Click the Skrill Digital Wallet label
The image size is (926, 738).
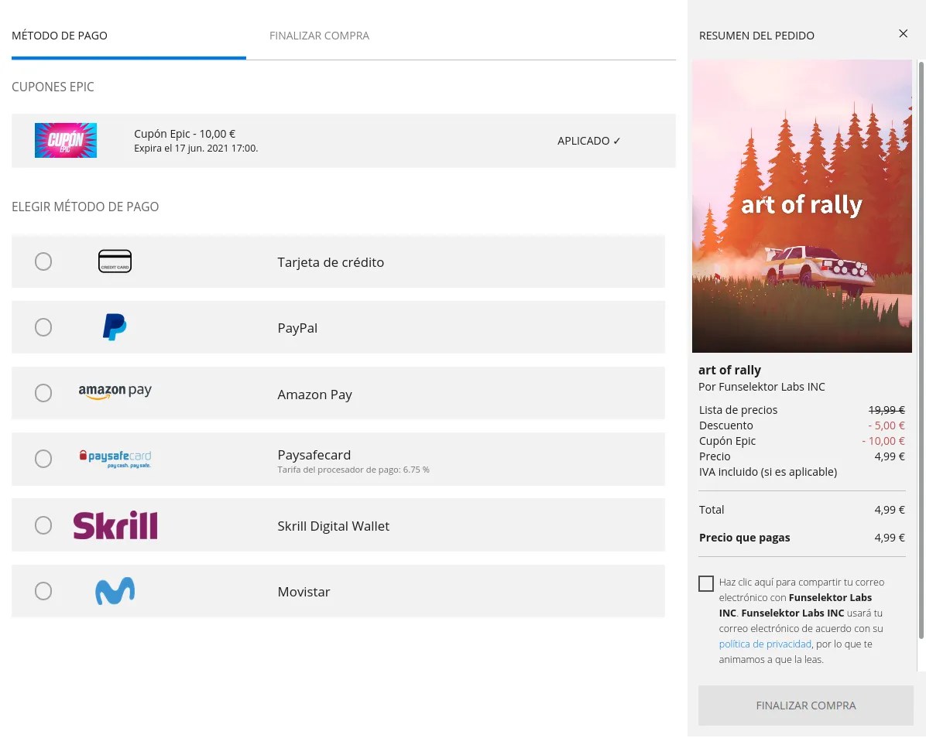tap(334, 526)
